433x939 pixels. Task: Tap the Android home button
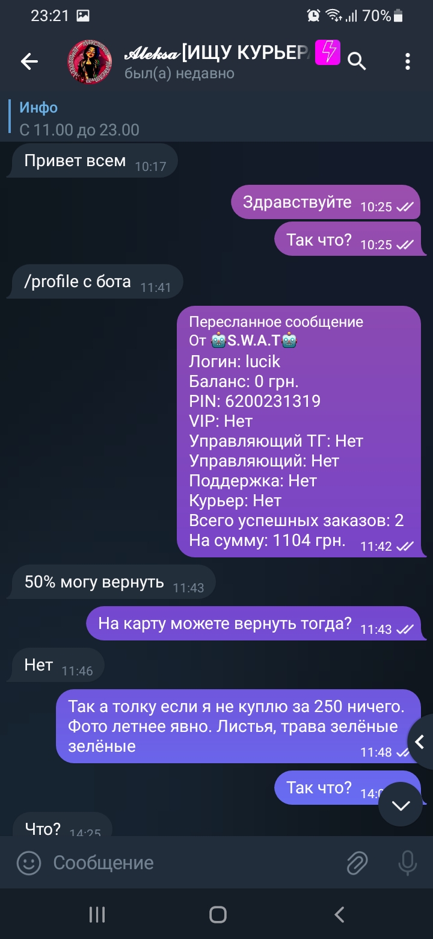tap(218, 915)
